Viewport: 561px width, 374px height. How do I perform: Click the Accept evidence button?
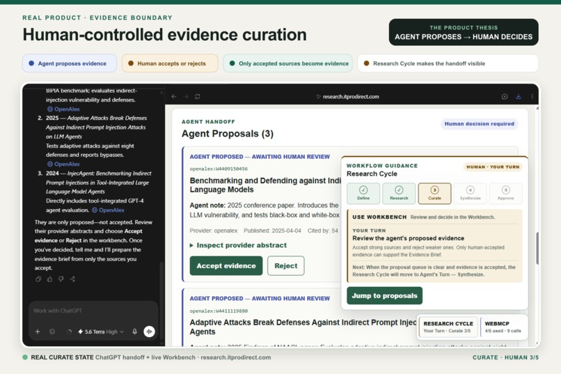click(226, 266)
